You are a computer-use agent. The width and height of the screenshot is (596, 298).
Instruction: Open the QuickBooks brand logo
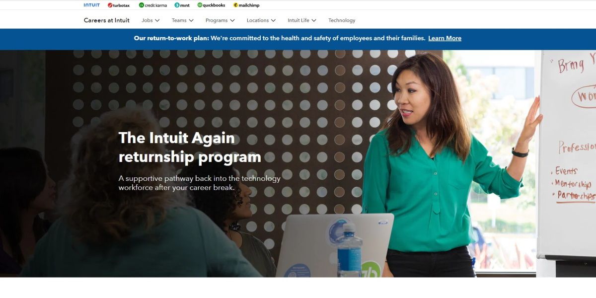pos(211,5)
